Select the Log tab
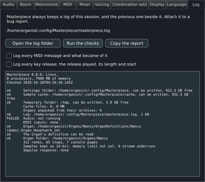This screenshot has width=205, height=182. pyautogui.click(x=196, y=5)
